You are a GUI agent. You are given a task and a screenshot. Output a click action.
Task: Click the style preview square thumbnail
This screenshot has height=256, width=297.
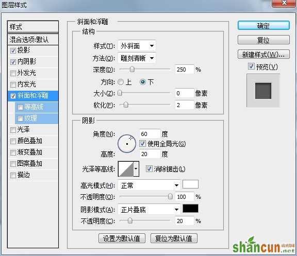(x=263, y=91)
